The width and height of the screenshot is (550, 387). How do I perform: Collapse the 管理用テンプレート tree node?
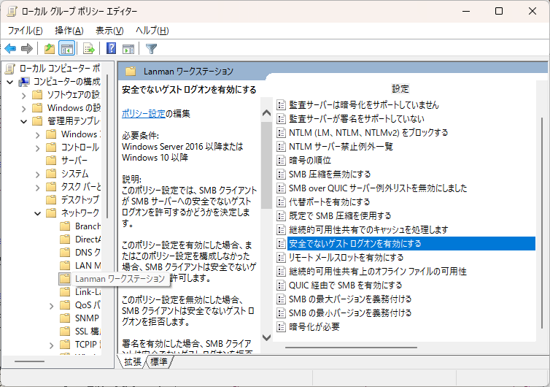tap(24, 120)
